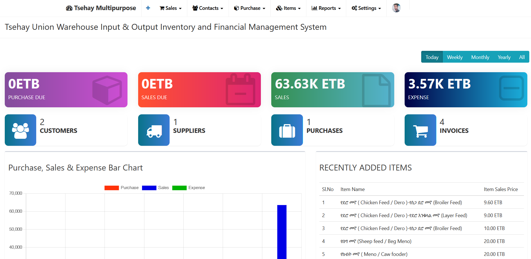Select the Sheep feed item row
531x259 pixels.
[x=376, y=241]
